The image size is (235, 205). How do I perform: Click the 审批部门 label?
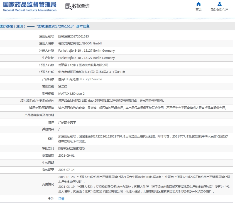pyautogui.click(x=48, y=148)
